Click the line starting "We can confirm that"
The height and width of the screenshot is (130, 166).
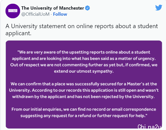pos(84,84)
